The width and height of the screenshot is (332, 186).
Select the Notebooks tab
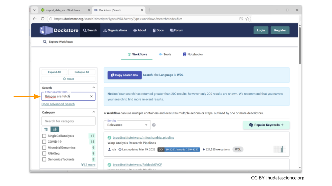[193, 54]
